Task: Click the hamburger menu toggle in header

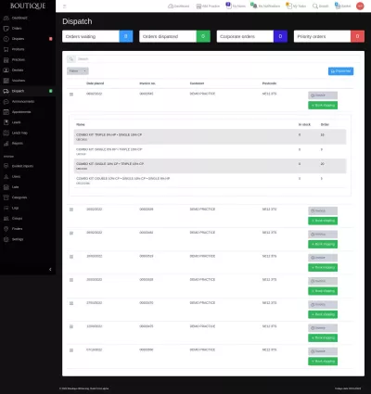Action: coord(65,6)
